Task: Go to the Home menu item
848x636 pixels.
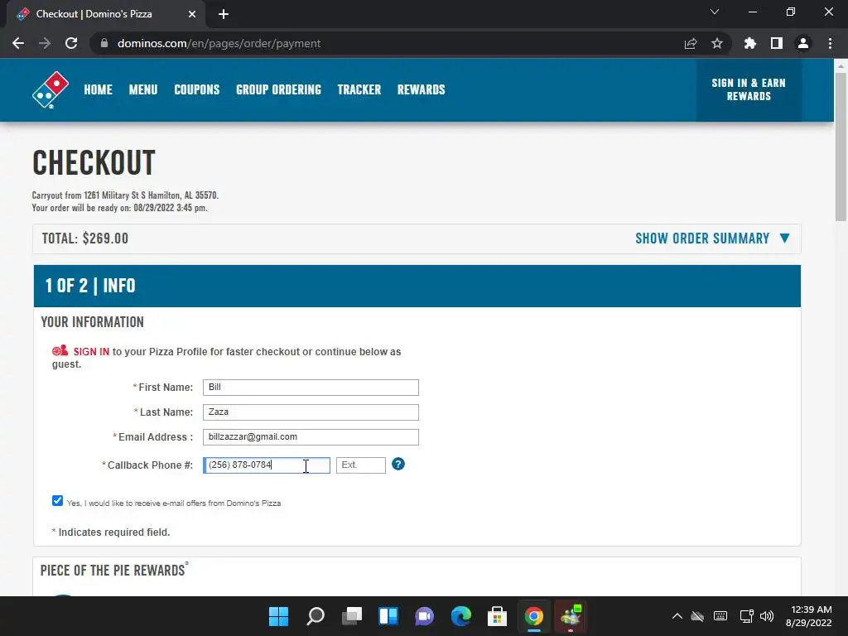Action: [98, 89]
